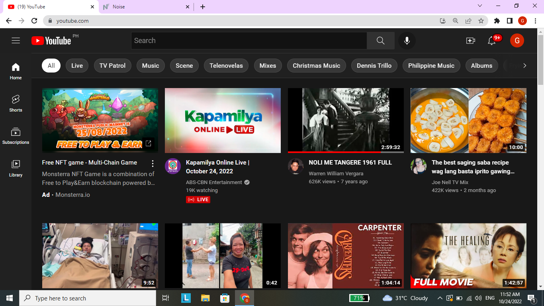The width and height of the screenshot is (544, 306).
Task: Click the address bar showing youtube.com
Action: coord(239,21)
